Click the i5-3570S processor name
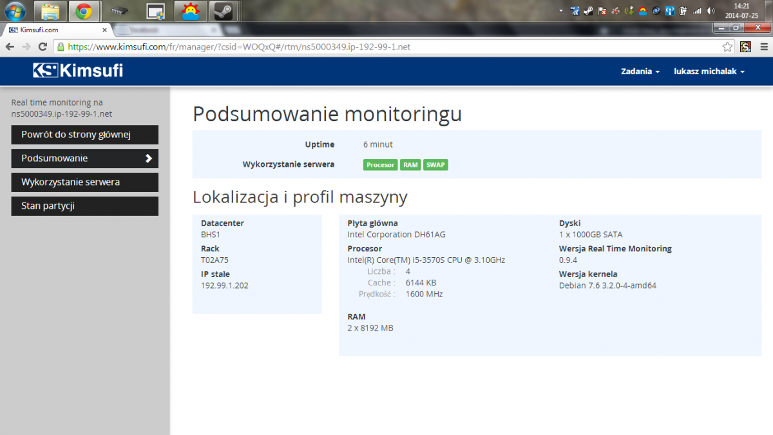 coord(426,260)
